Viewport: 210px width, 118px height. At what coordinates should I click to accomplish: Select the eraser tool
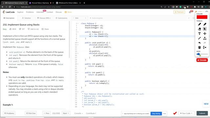click(199, 29)
